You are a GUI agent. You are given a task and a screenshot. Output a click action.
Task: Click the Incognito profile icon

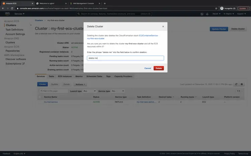click(x=222, y=8)
